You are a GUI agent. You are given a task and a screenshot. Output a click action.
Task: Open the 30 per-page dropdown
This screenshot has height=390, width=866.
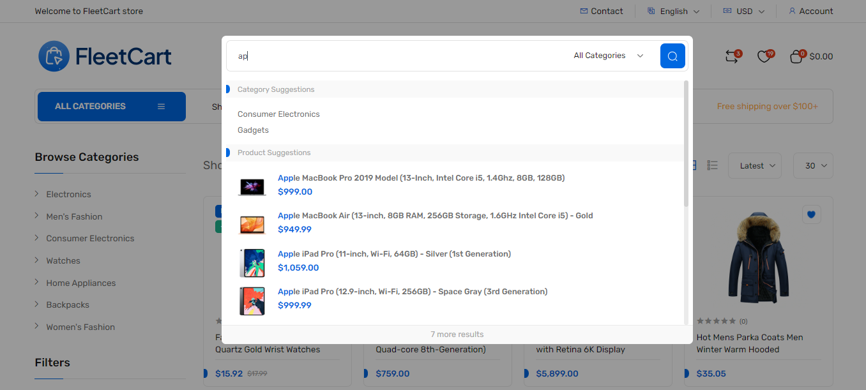pos(813,165)
